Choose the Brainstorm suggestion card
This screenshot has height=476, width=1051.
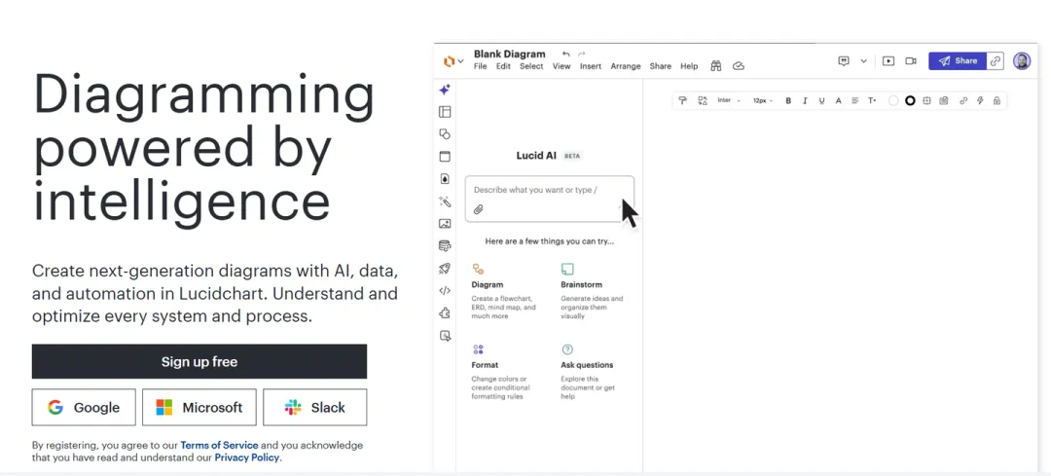tap(594, 292)
